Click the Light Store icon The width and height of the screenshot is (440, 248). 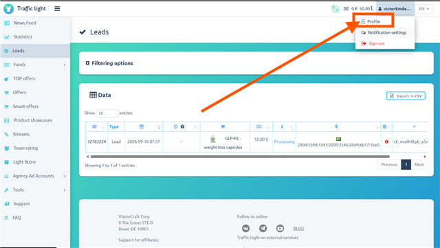pyautogui.click(x=6, y=162)
